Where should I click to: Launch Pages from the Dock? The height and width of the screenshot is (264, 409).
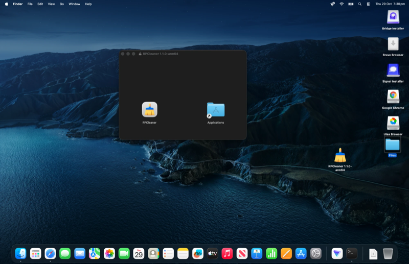(x=286, y=253)
